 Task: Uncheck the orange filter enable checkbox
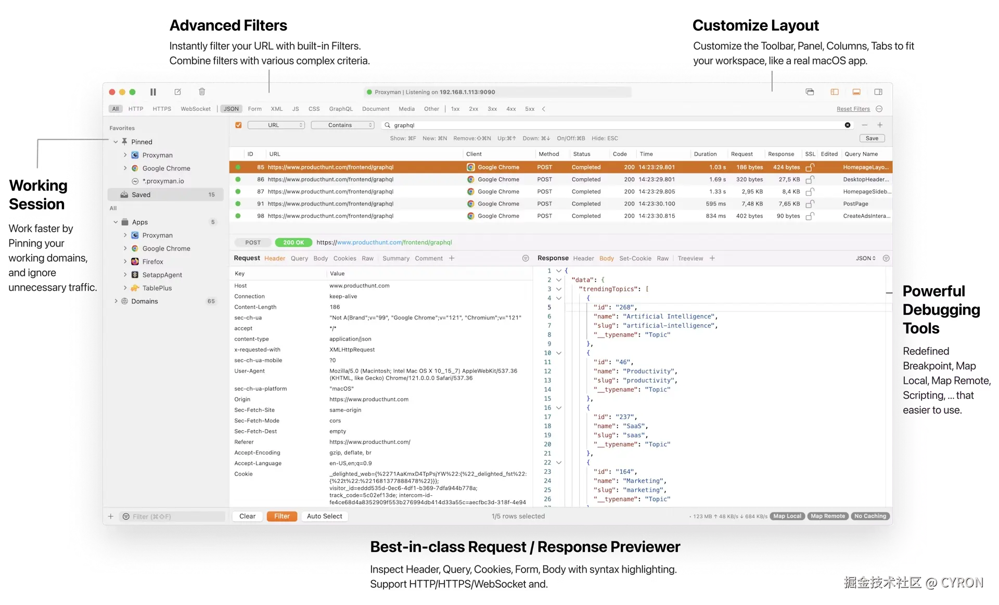click(238, 125)
